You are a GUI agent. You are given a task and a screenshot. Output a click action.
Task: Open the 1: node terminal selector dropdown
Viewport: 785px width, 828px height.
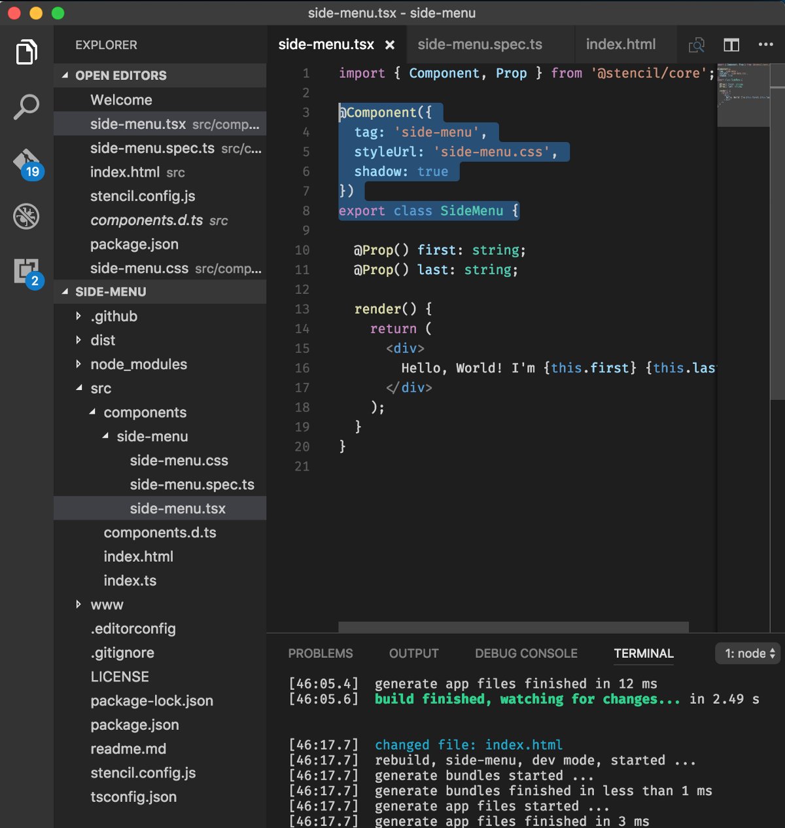[x=749, y=653]
